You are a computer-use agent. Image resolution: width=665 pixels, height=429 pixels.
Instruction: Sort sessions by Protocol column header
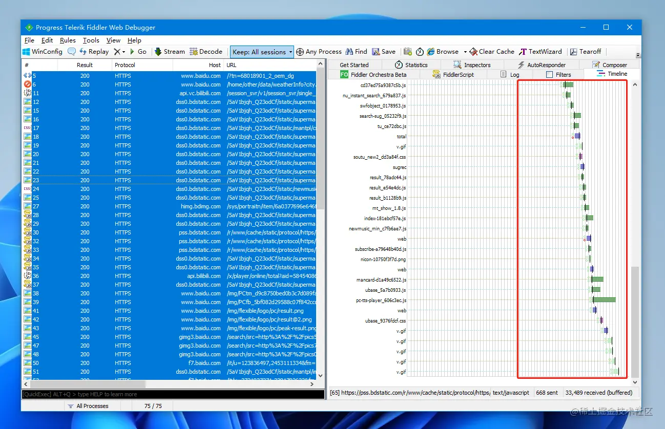click(x=142, y=65)
